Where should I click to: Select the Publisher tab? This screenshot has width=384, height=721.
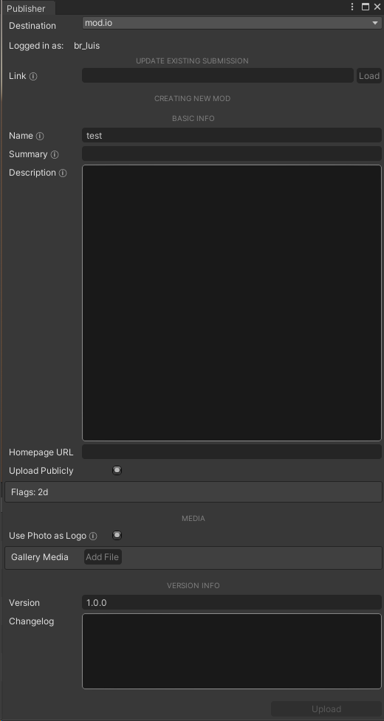pyautogui.click(x=26, y=8)
